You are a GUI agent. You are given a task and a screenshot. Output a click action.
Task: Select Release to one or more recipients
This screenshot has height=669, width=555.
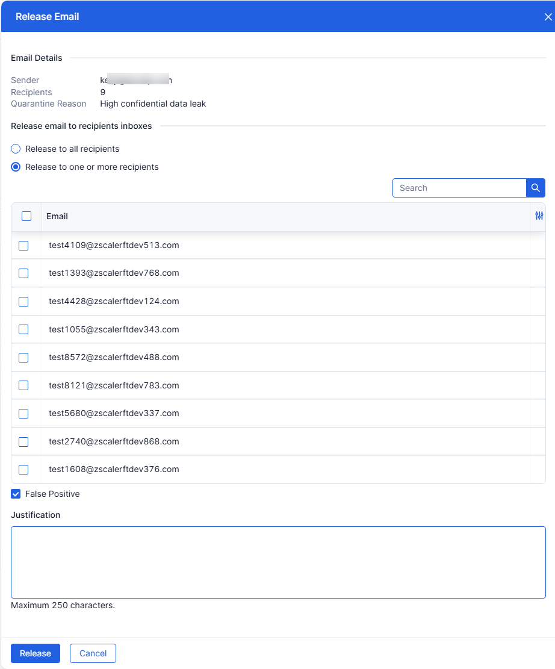[16, 167]
